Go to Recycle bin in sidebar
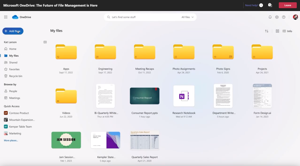The height and width of the screenshot is (166, 300). click(16, 76)
